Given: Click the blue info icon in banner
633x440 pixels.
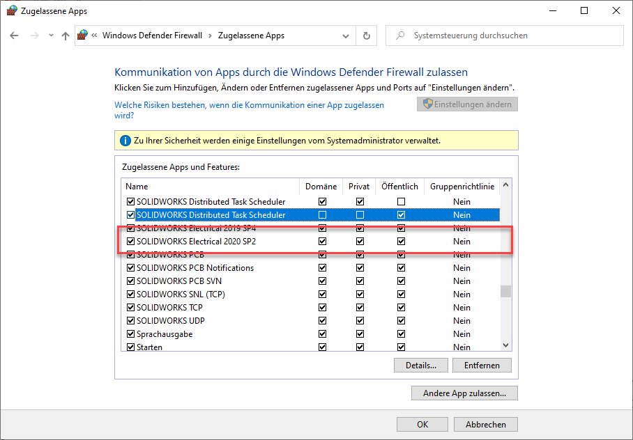Looking at the screenshot, I should point(125,140).
